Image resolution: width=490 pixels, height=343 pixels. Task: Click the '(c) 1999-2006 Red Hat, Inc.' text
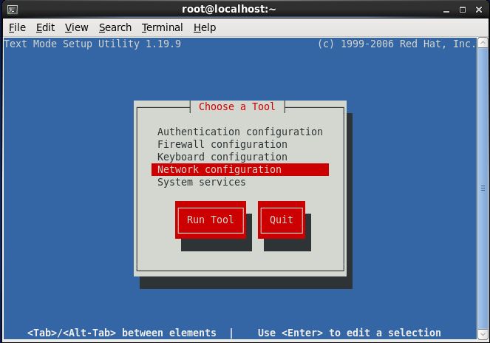[x=397, y=44]
